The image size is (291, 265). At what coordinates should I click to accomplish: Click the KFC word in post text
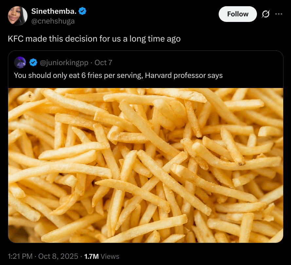coord(15,39)
